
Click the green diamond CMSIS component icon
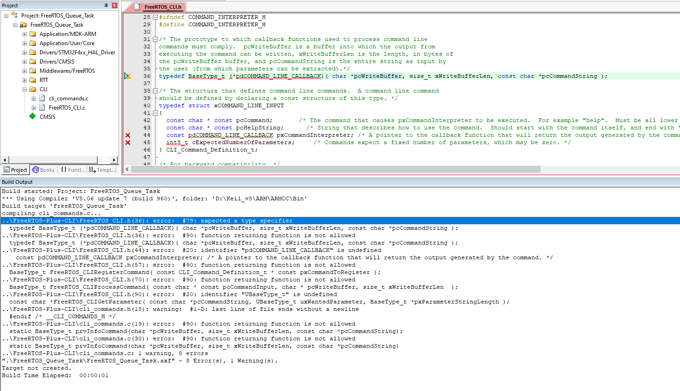click(32, 117)
